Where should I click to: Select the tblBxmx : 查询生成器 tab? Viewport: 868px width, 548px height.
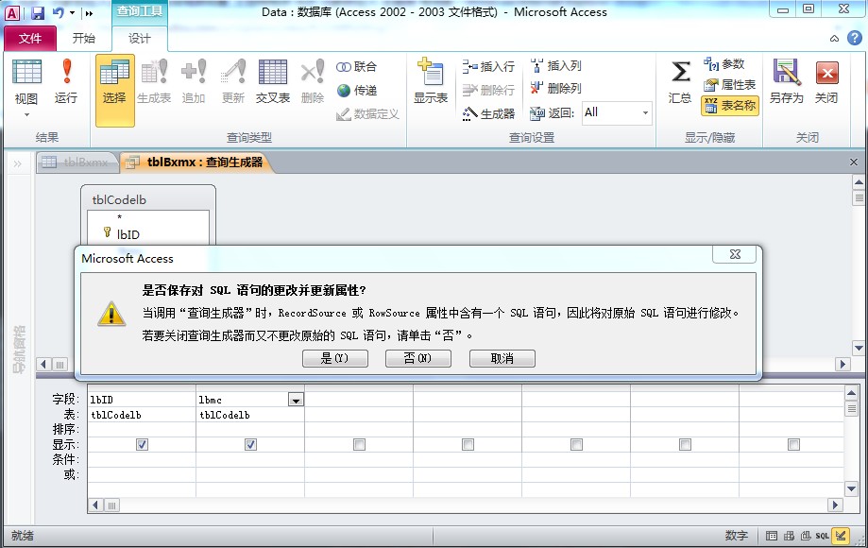[x=197, y=163]
